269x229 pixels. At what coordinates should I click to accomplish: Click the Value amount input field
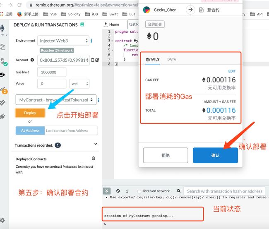coord(52,84)
